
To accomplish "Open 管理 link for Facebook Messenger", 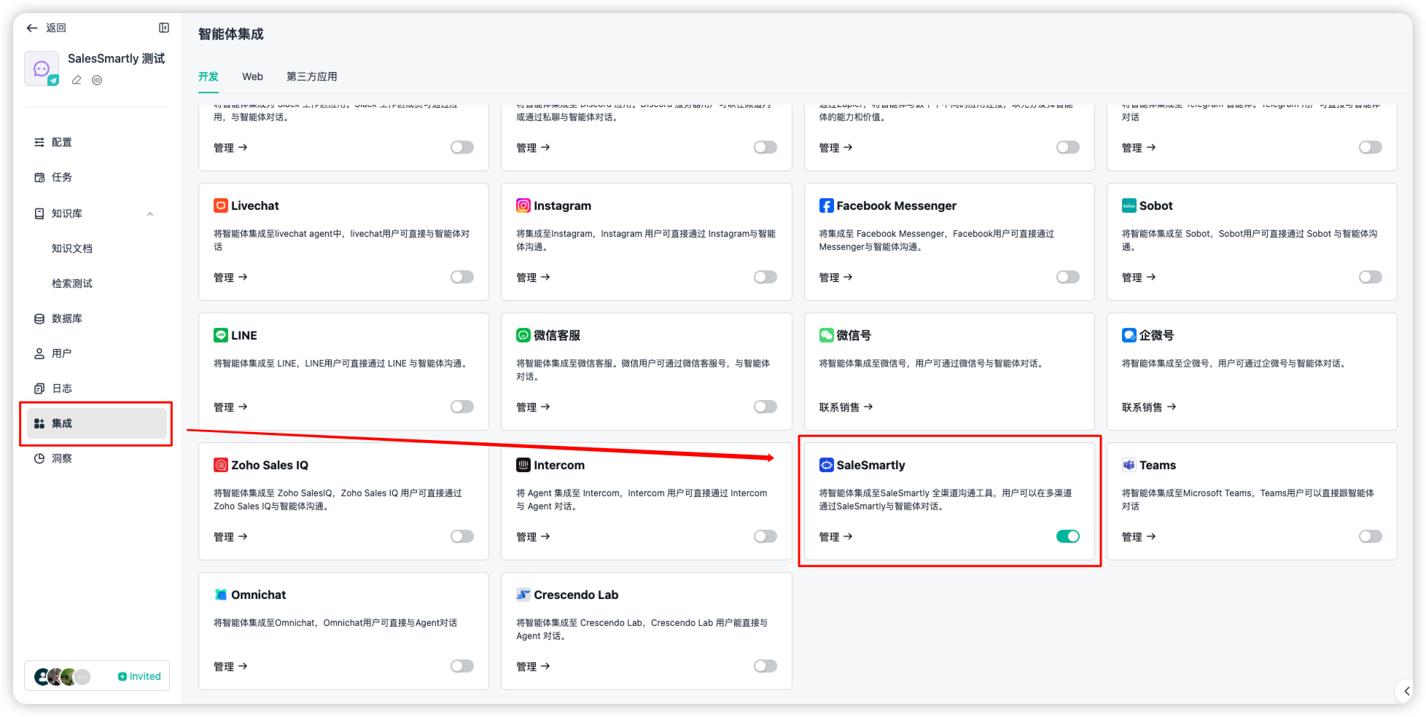I will [835, 278].
